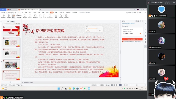The width and height of the screenshot is (176, 99).
Task: Open the full-text translation tool
Action: [x=9, y=16]
